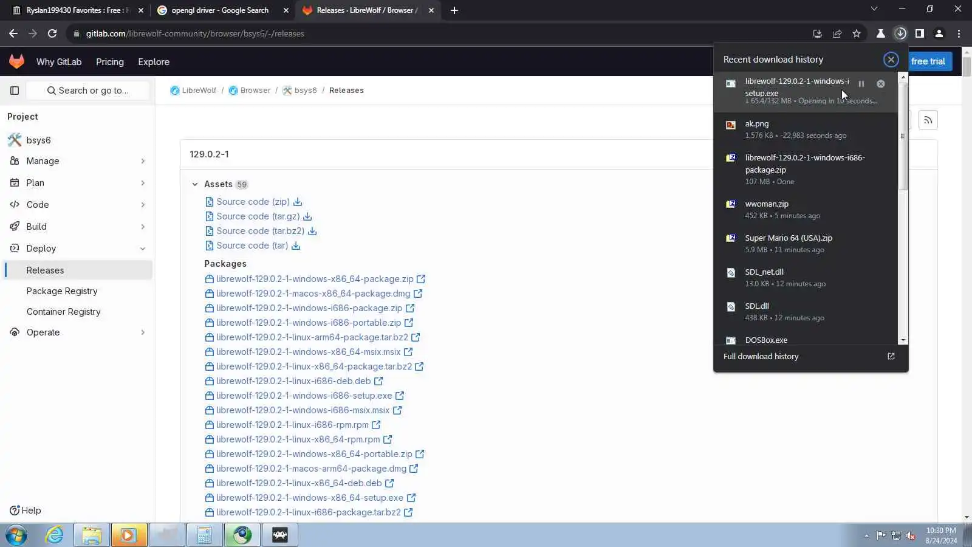Viewport: 972px width, 547px height.
Task: Click the address bar URL
Action: coord(195,33)
